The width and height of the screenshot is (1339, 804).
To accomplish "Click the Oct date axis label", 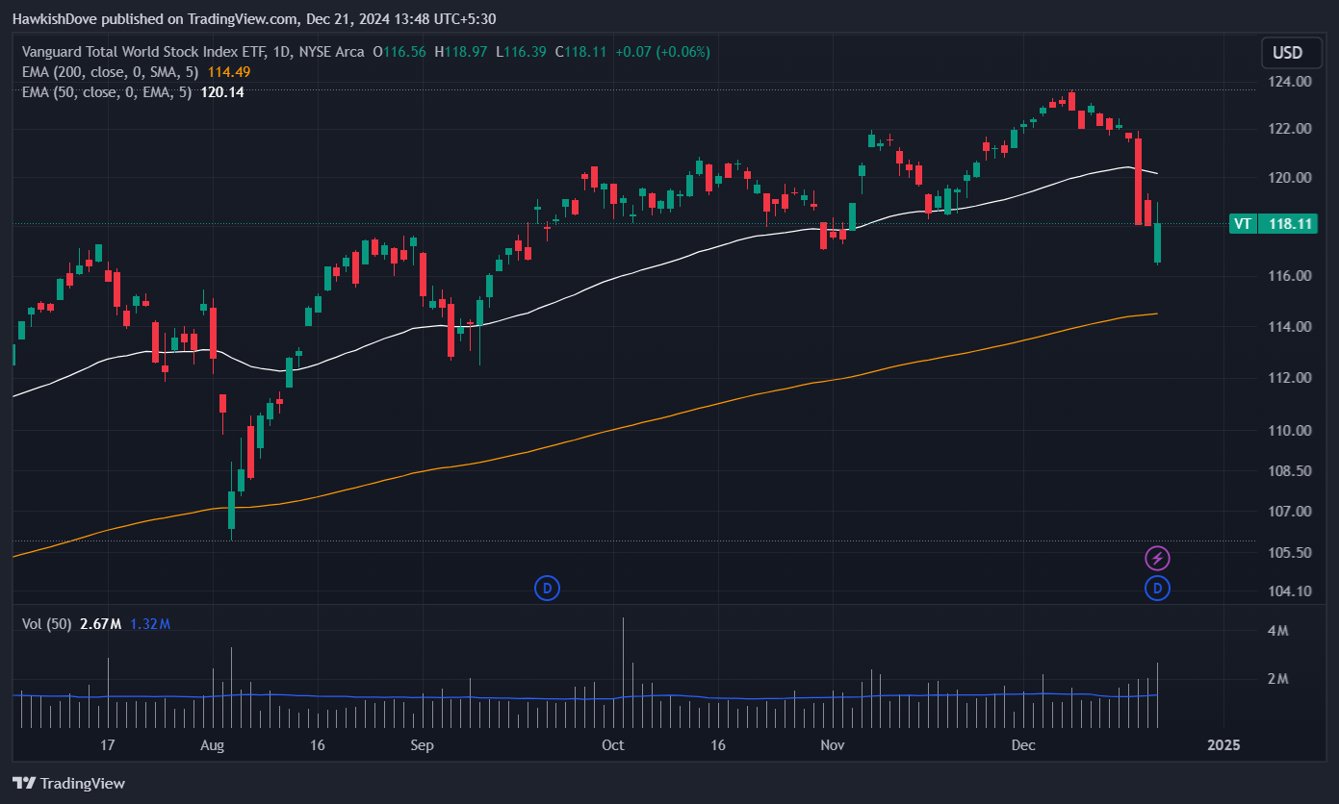I will (x=612, y=745).
